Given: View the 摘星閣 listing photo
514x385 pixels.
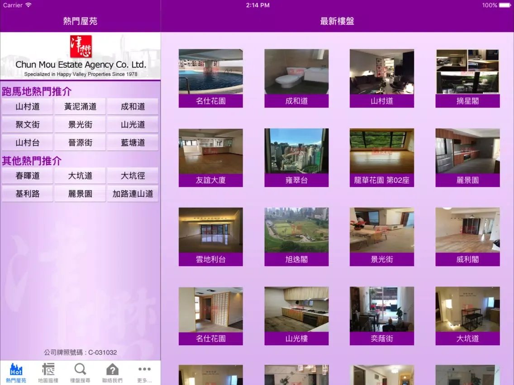Looking at the screenshot, I should pos(467,71).
